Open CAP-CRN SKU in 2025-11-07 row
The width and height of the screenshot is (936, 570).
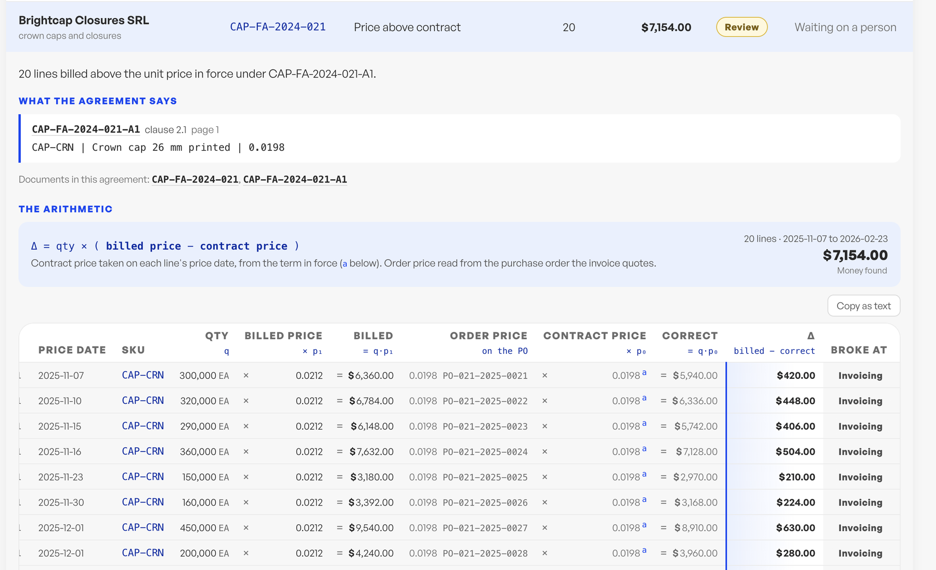pos(143,375)
